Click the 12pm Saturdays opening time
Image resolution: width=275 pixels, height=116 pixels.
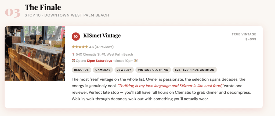point(99,61)
